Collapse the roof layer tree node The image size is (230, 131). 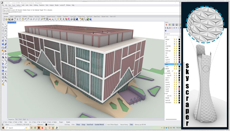pyautogui.click(x=165, y=94)
